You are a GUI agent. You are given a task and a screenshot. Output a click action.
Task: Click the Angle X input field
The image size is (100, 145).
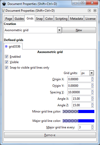pyautogui.click(x=81, y=98)
